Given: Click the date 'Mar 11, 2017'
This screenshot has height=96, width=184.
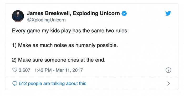Looking at the screenshot, I should [69, 70].
